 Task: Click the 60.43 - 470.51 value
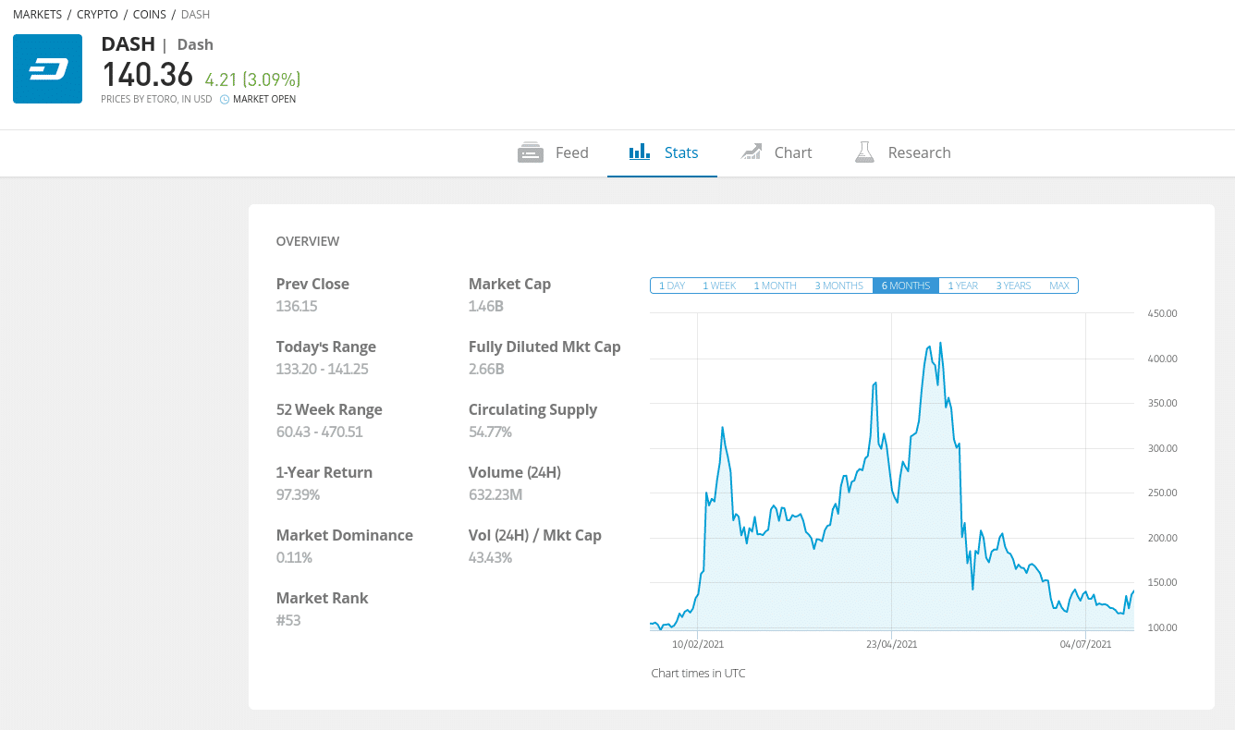(319, 432)
